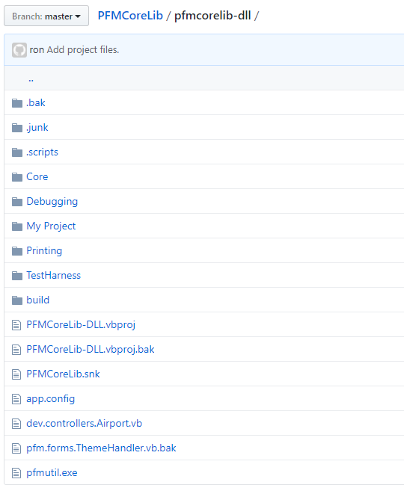Click the file icon beside pfmutil.exe

click(16, 473)
